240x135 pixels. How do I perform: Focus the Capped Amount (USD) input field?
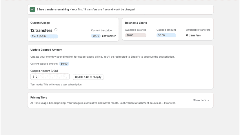pos(50,77)
